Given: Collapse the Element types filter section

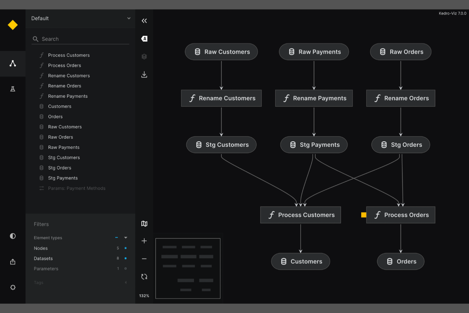Looking at the screenshot, I should pyautogui.click(x=125, y=238).
